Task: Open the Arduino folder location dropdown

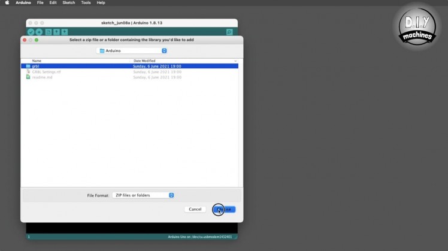Action: (132, 50)
